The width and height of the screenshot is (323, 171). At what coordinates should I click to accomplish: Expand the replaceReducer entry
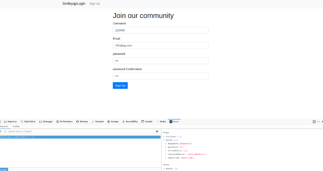tap(166, 154)
